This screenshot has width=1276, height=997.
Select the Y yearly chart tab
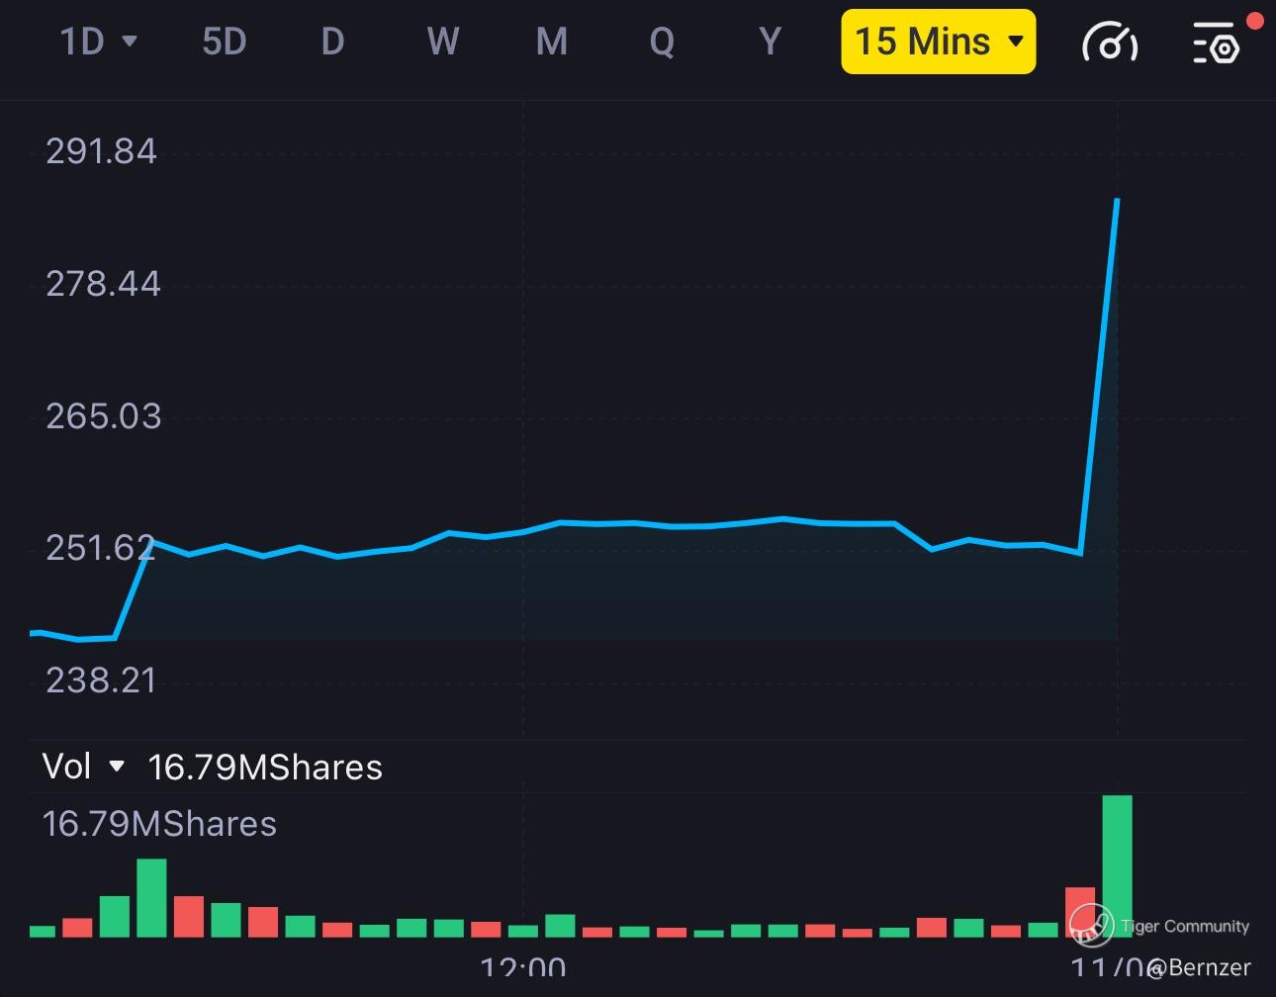click(770, 42)
